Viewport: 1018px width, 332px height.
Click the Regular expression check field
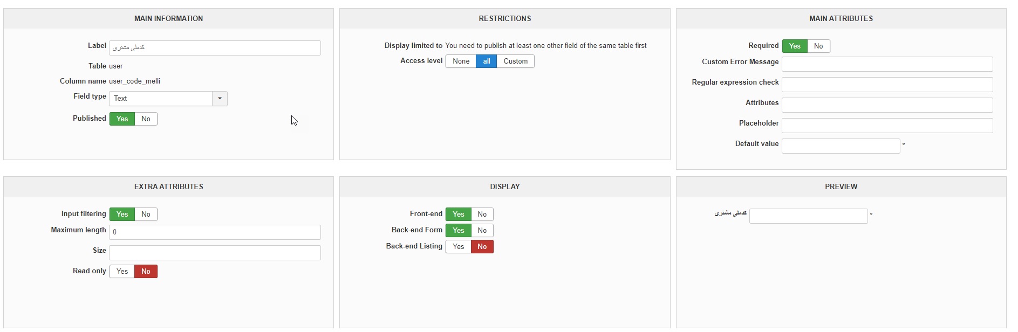(887, 85)
